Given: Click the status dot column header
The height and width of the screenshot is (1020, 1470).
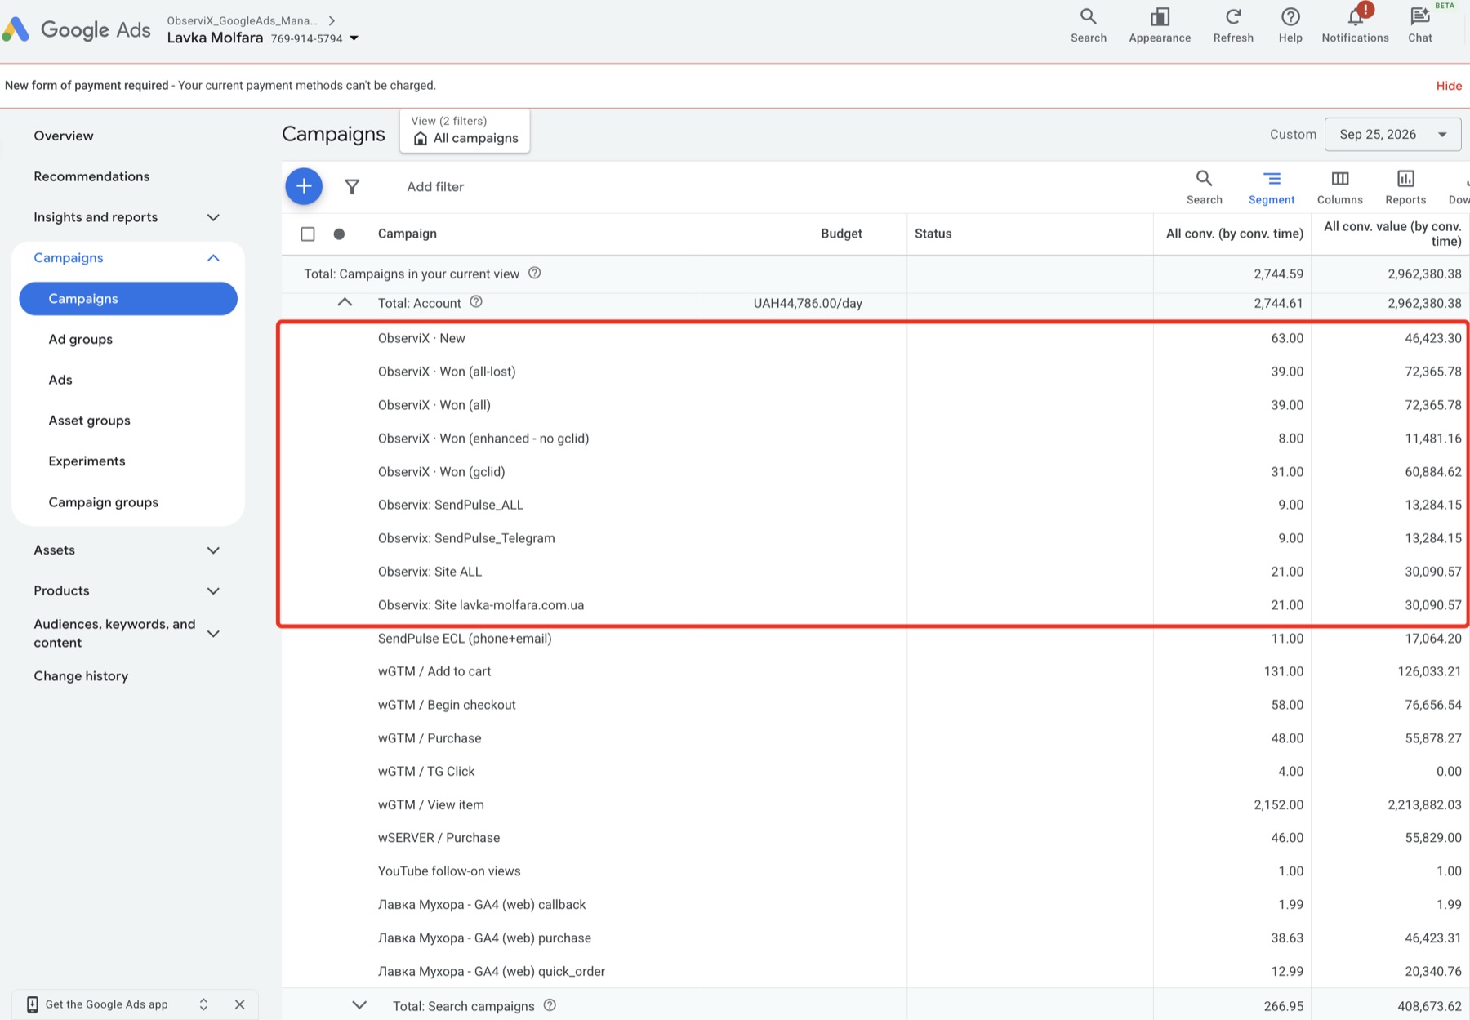Looking at the screenshot, I should click(x=339, y=234).
